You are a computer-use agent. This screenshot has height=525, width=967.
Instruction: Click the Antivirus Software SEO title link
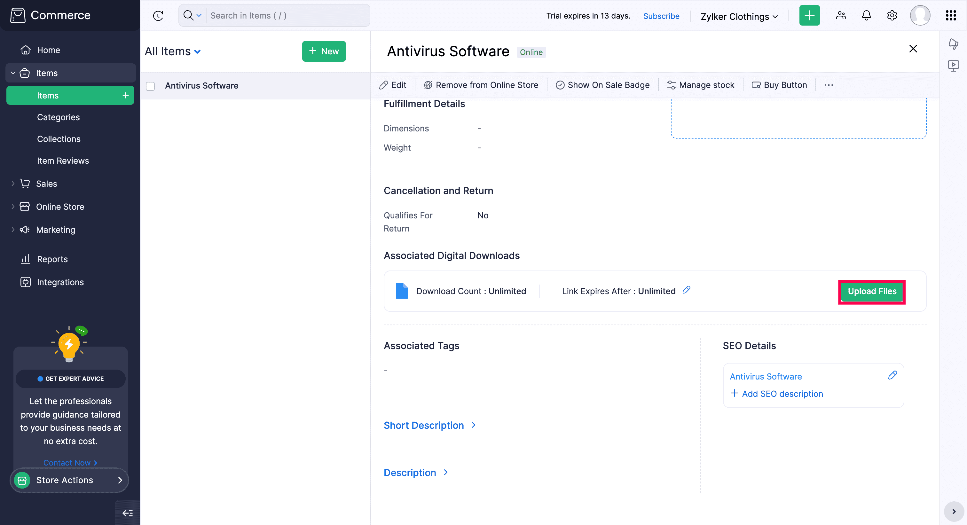pos(766,376)
